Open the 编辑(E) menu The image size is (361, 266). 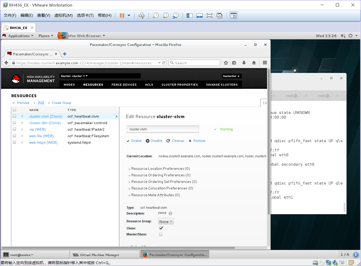click(x=27, y=15)
